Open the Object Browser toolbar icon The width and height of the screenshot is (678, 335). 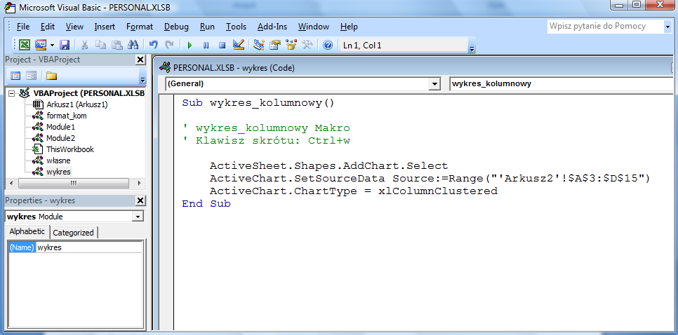pyautogui.click(x=291, y=45)
